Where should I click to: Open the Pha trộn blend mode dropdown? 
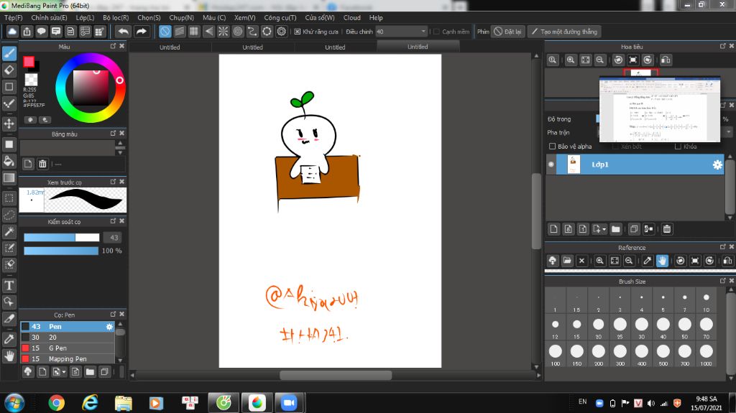(728, 132)
